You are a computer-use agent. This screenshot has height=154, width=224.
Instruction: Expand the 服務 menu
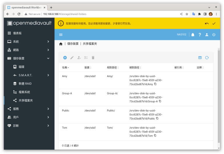click(x=29, y=109)
